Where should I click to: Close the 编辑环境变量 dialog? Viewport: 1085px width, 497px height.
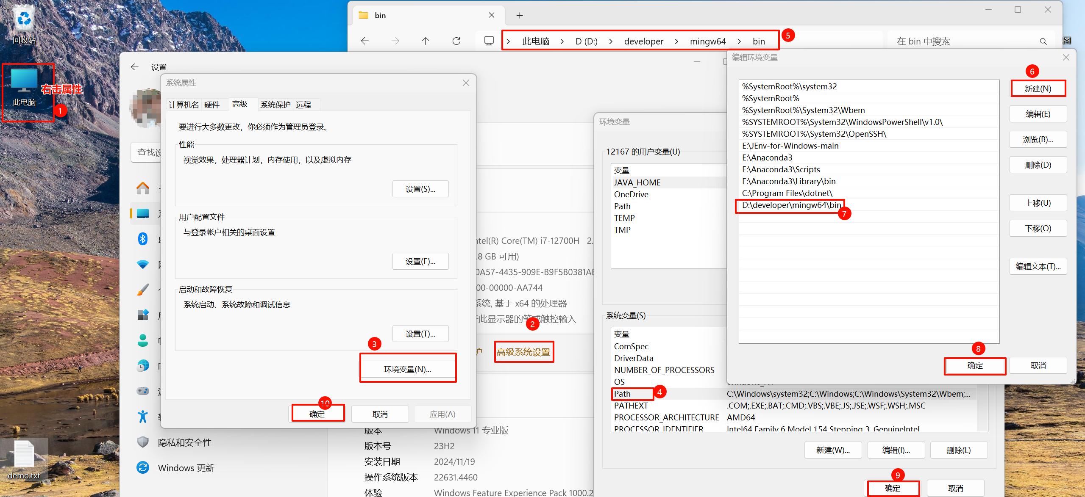coord(1066,58)
